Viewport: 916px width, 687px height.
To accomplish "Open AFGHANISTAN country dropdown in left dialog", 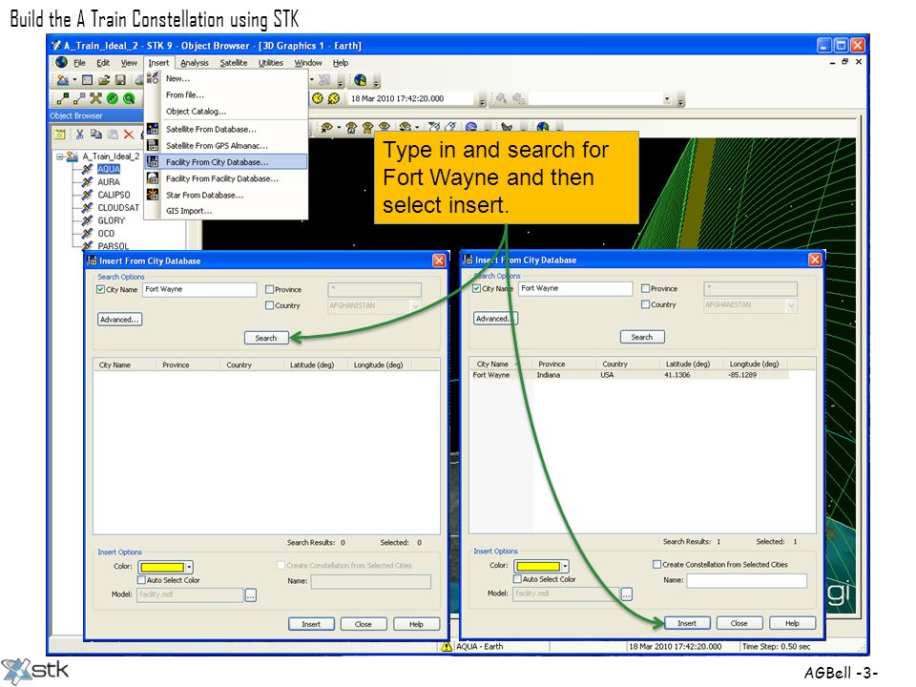I will click(415, 305).
